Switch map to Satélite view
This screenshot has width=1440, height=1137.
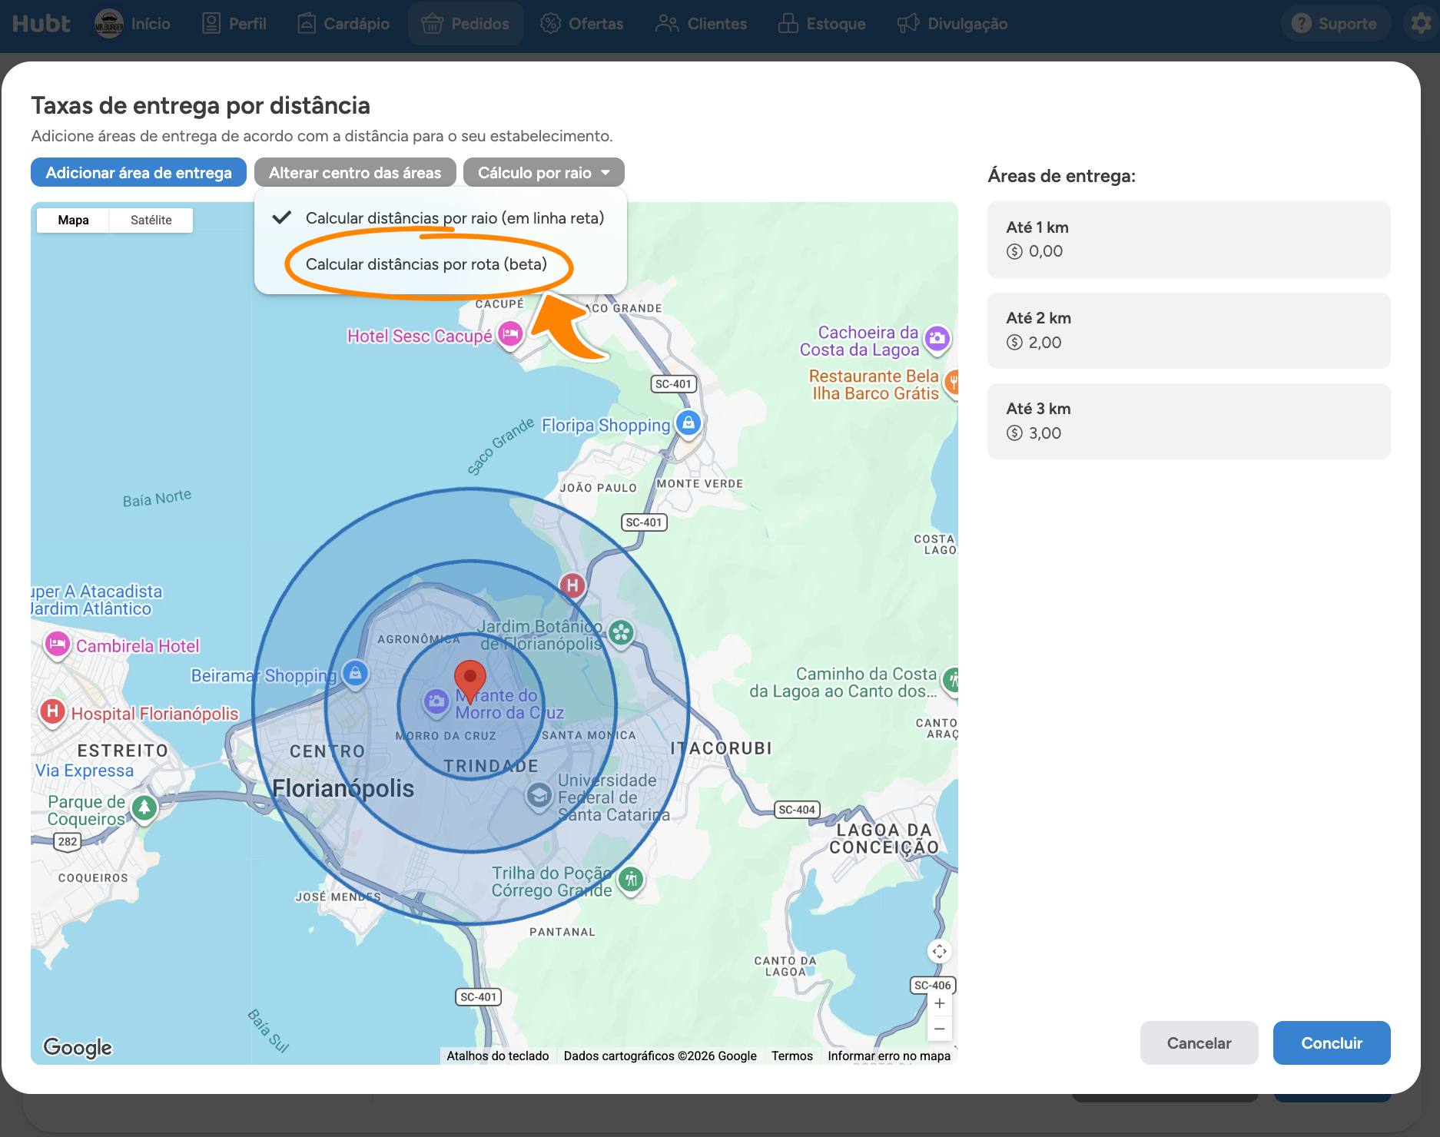[151, 220]
